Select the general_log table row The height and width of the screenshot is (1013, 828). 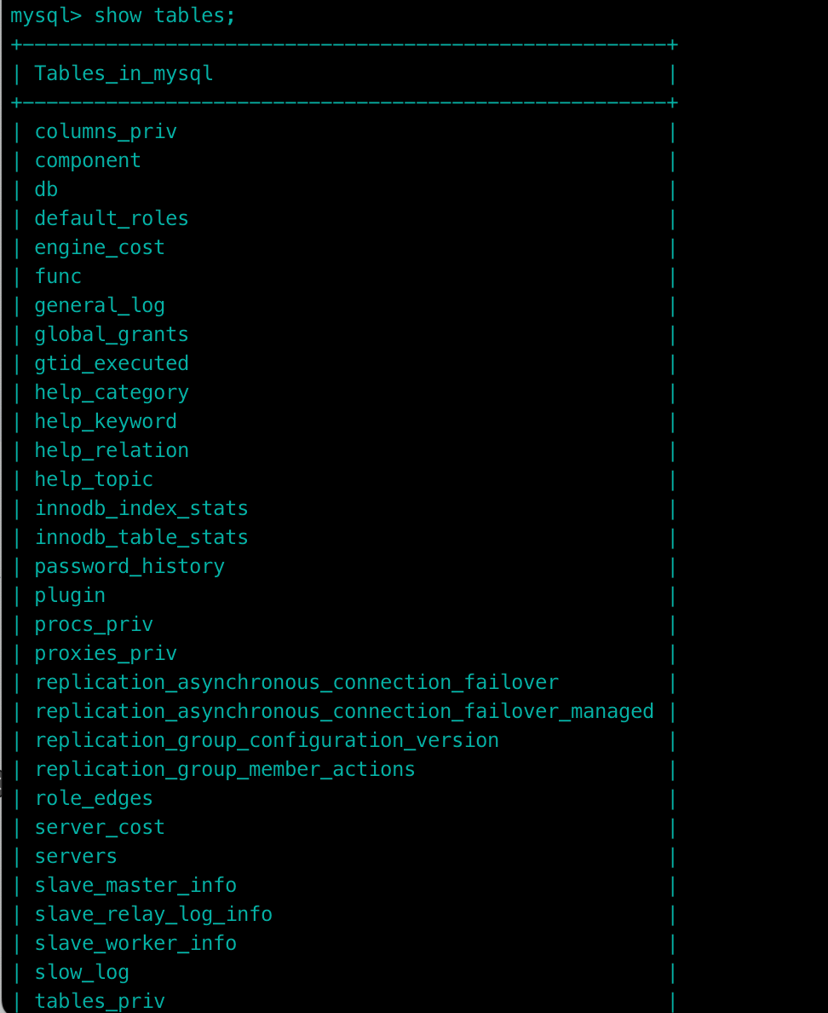(100, 305)
